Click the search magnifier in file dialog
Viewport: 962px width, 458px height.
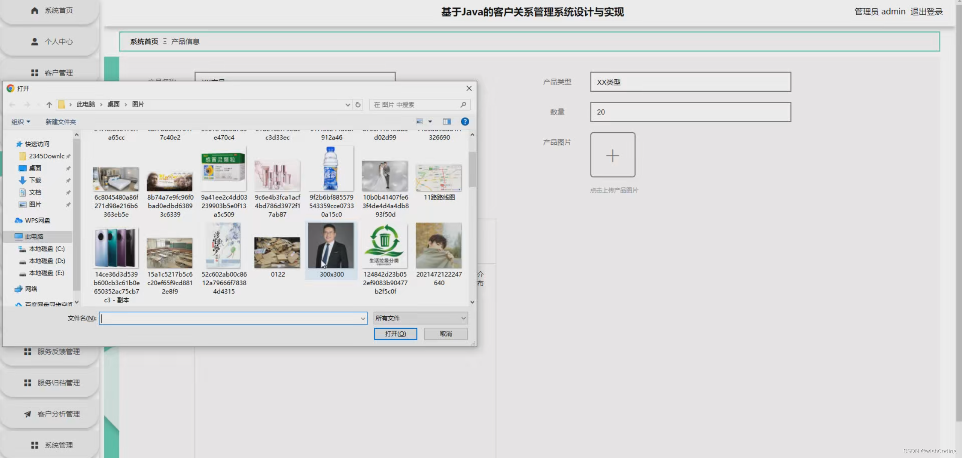(463, 104)
